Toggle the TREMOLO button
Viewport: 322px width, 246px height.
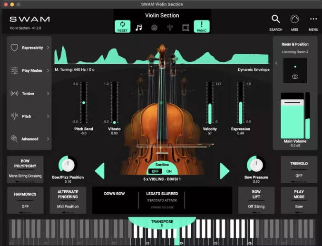tap(299, 169)
